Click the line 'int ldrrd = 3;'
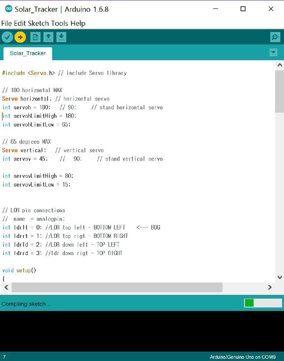 [x=22, y=253]
